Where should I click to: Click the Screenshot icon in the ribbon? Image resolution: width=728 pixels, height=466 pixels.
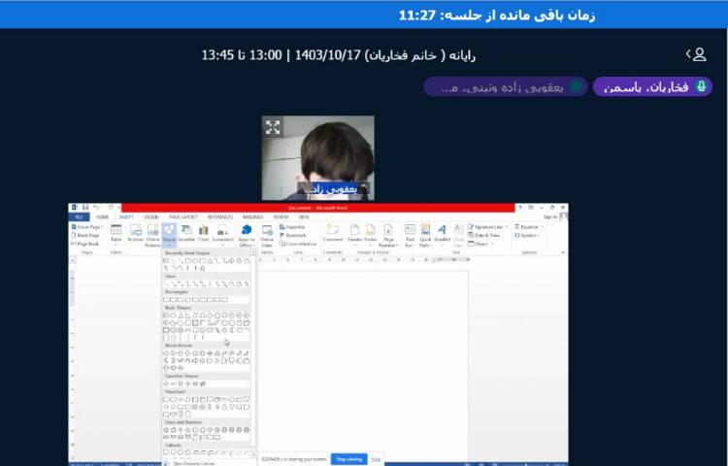pos(223,234)
